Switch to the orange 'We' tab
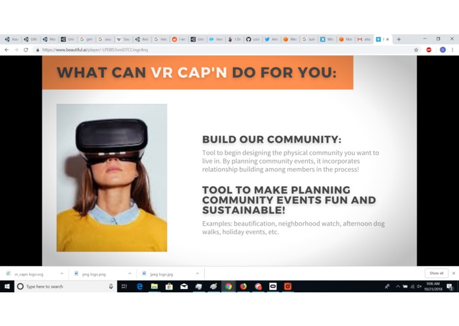This screenshot has height=326, width=459. tap(290, 39)
